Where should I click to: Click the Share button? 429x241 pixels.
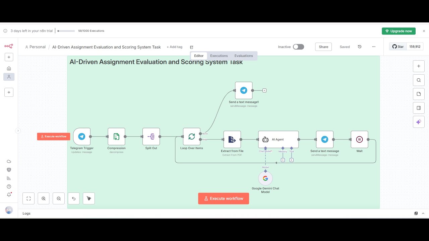(x=323, y=47)
